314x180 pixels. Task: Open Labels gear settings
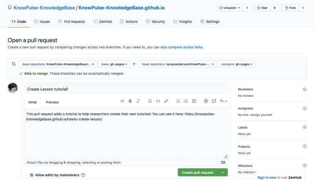point(305,127)
